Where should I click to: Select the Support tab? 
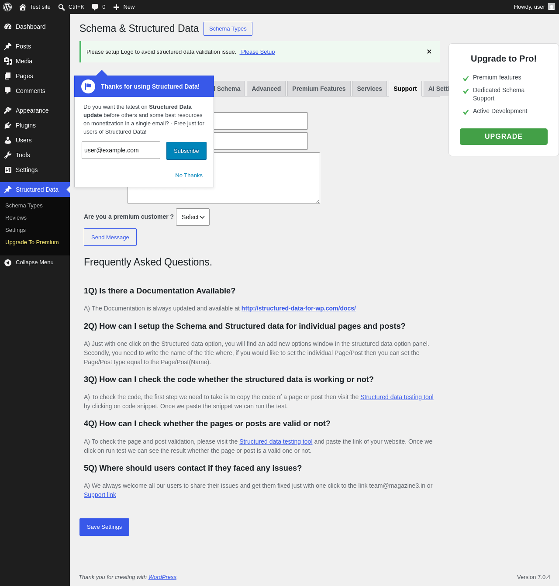405,89
